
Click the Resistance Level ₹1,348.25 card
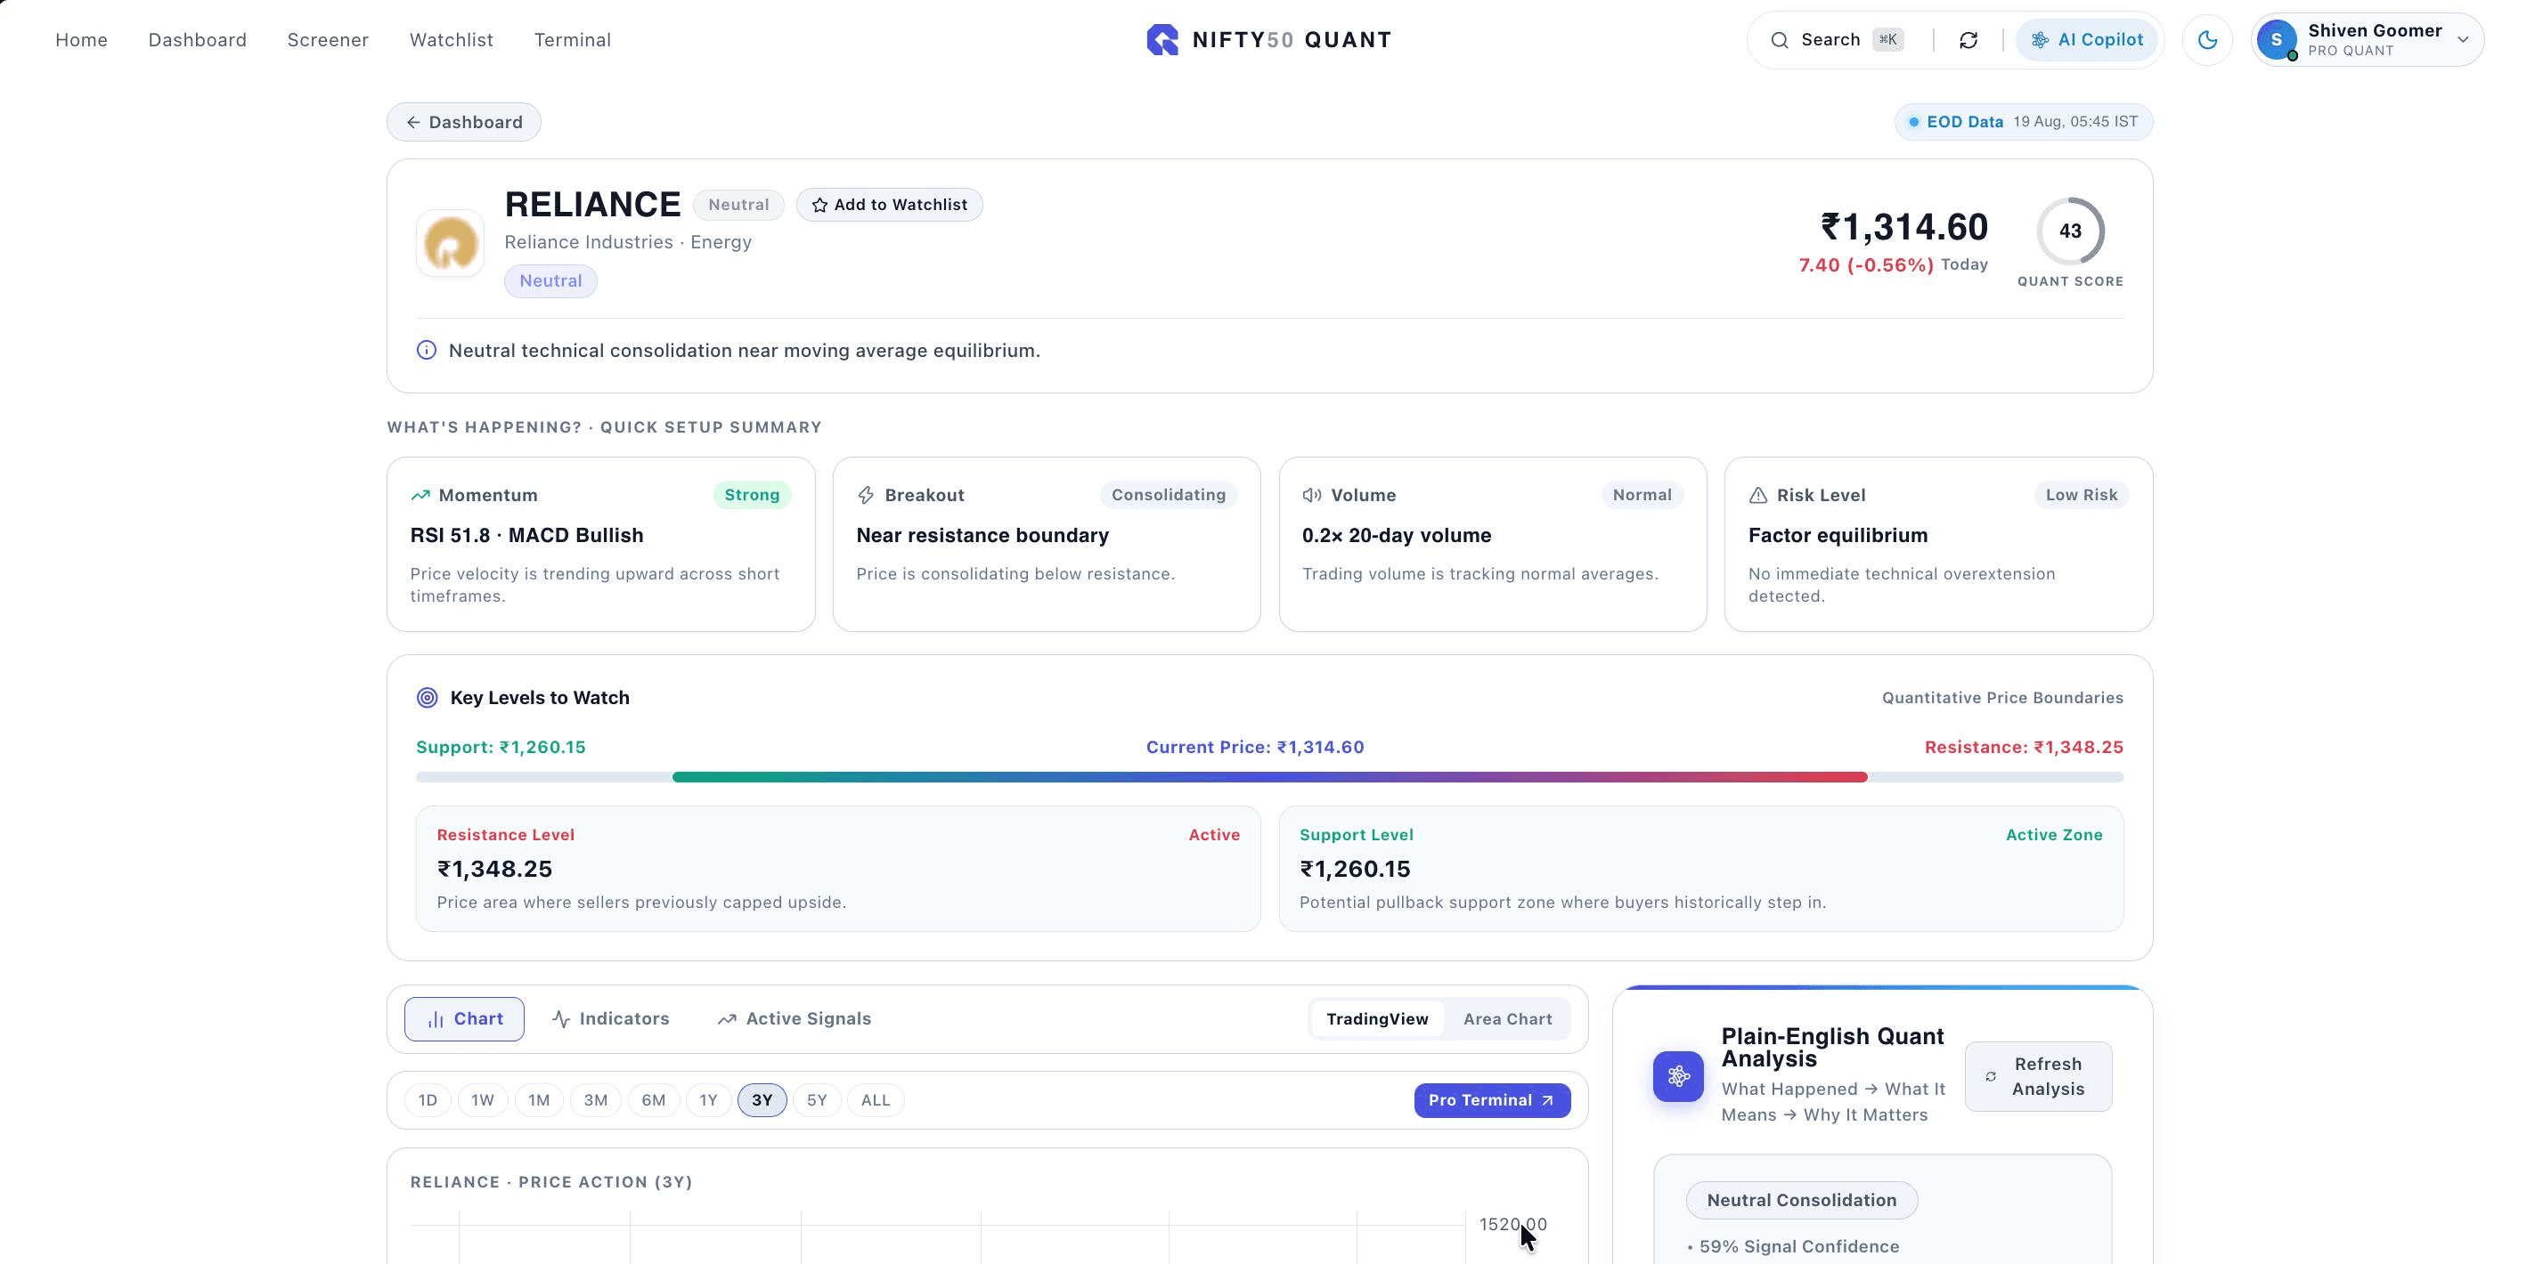[837, 869]
